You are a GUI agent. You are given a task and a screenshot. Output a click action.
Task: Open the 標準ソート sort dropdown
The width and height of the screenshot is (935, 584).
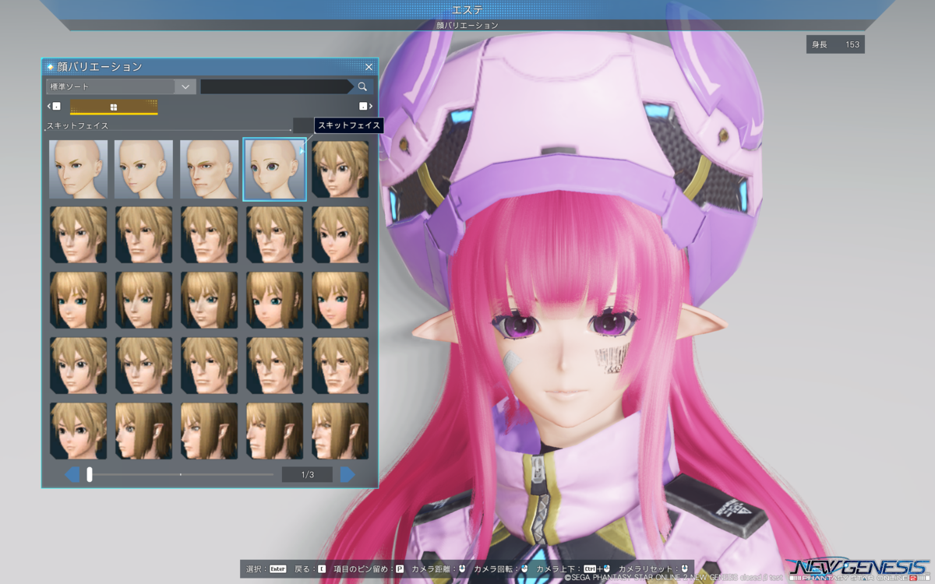(x=121, y=86)
